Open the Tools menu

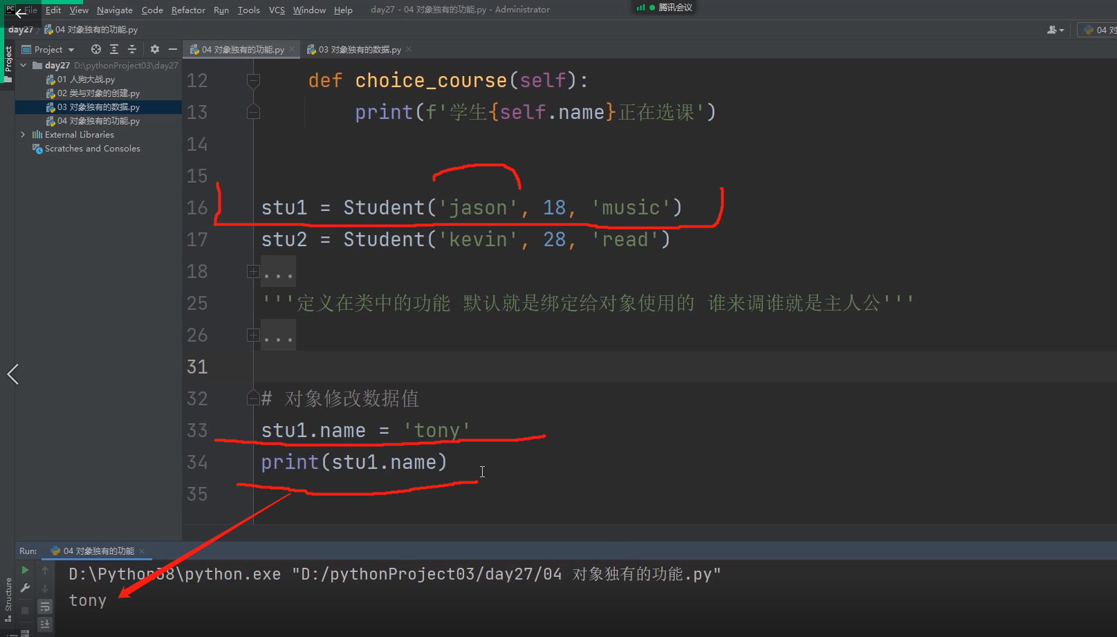click(249, 10)
